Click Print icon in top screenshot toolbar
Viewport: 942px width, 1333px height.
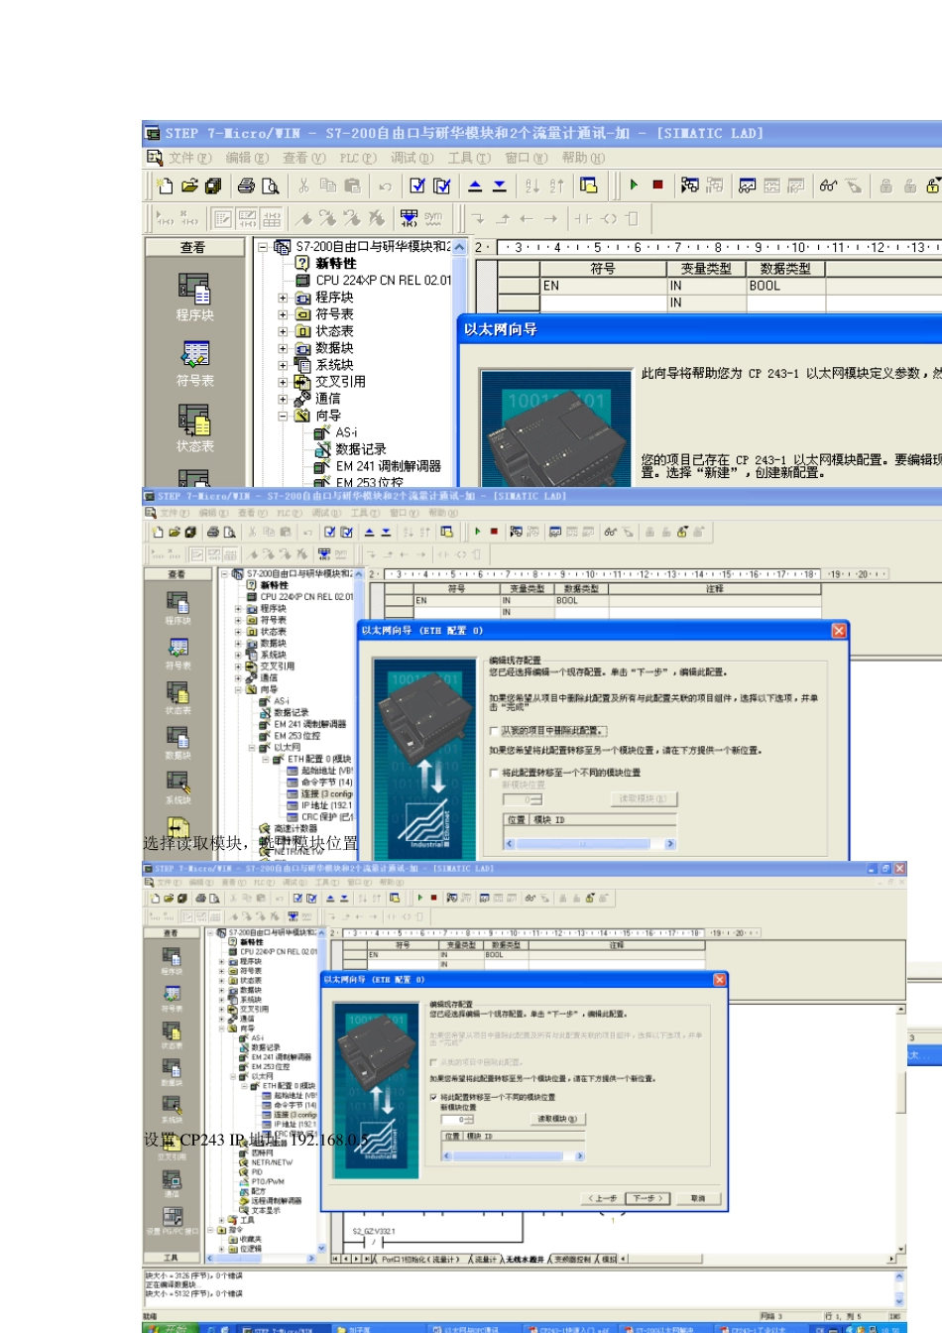point(246,185)
